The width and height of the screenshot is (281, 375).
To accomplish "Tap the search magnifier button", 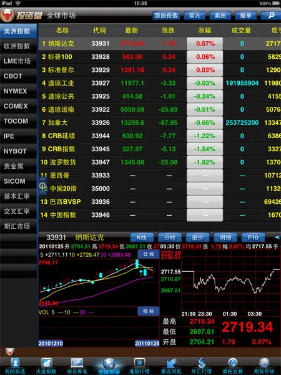I will tap(271, 16).
